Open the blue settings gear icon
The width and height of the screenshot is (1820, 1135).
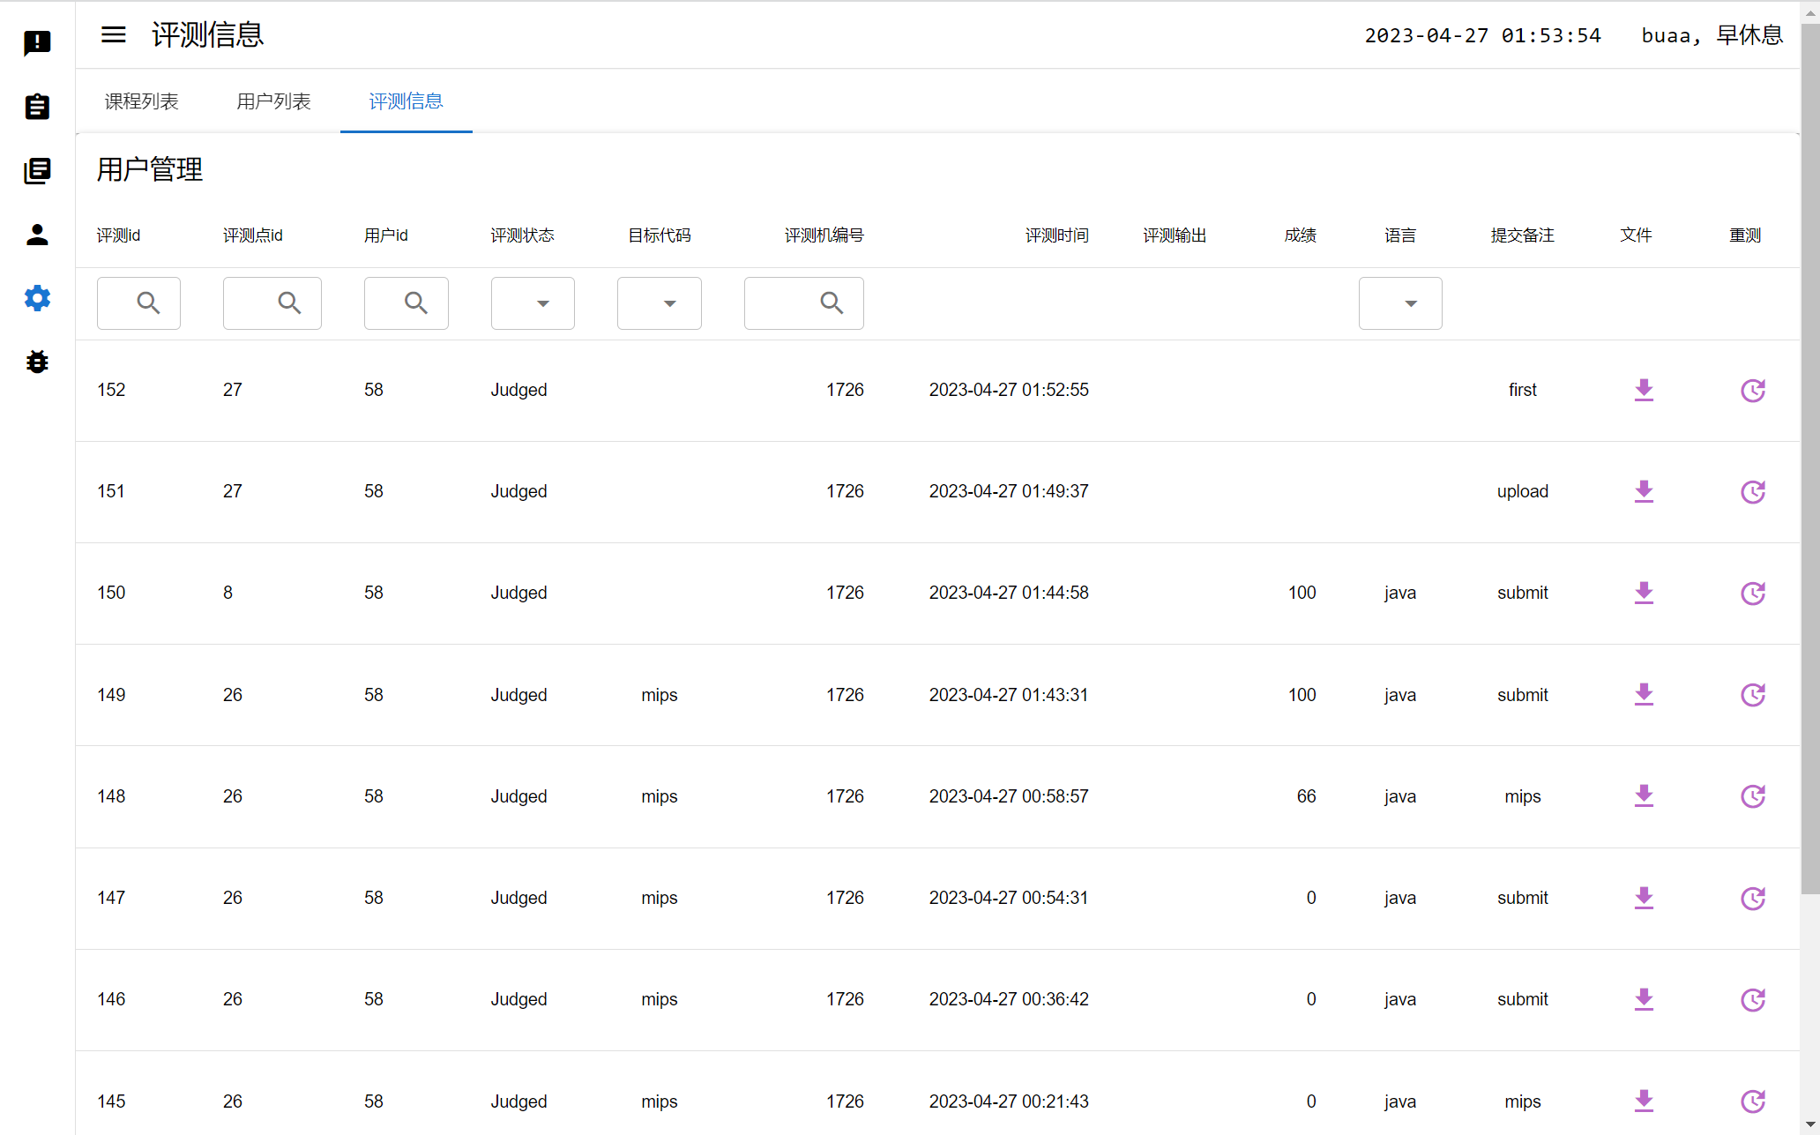37,298
